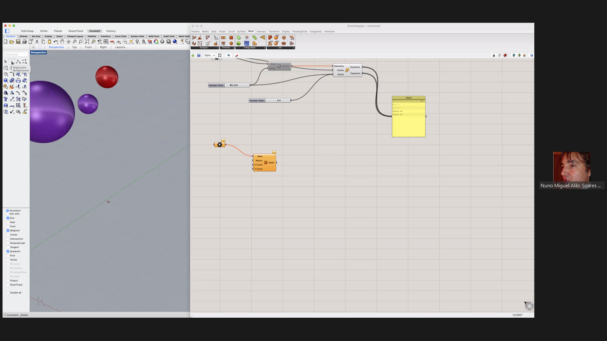
Task: Switch to the Transform Grasshopper tab
Action: pos(274,32)
